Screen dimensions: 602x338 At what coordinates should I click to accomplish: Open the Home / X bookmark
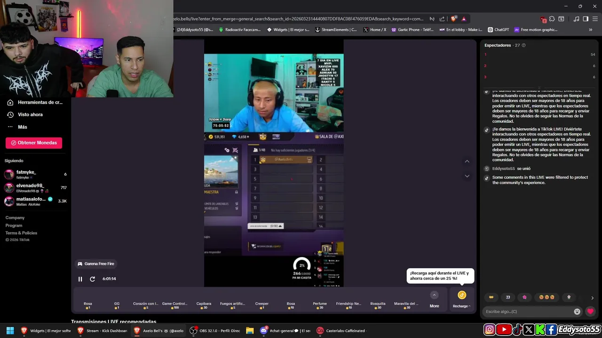(x=375, y=30)
